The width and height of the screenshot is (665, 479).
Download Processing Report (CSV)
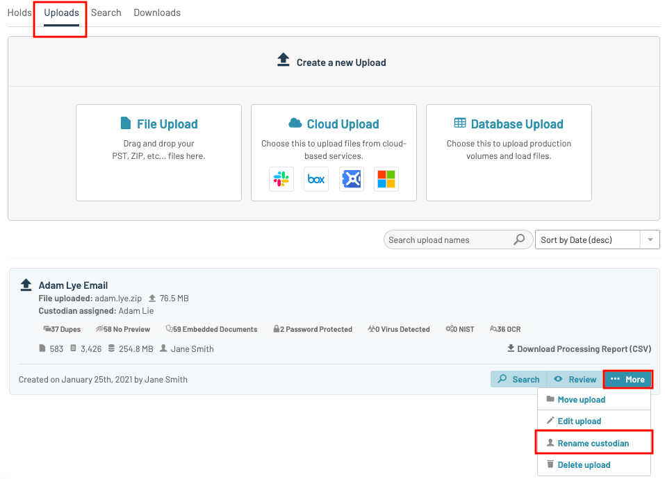coord(580,348)
